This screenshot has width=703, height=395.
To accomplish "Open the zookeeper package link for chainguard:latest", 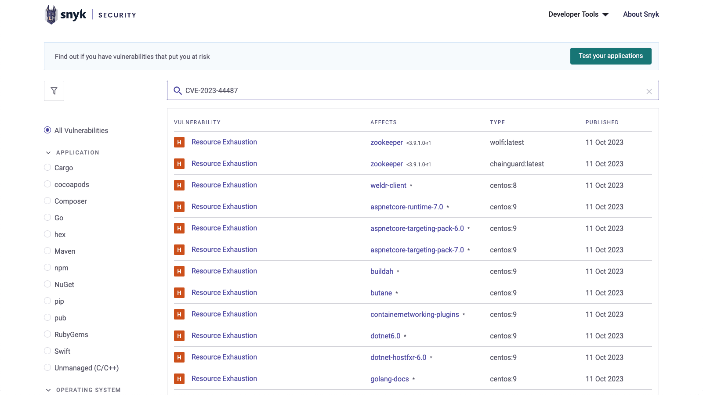I will click(x=387, y=164).
